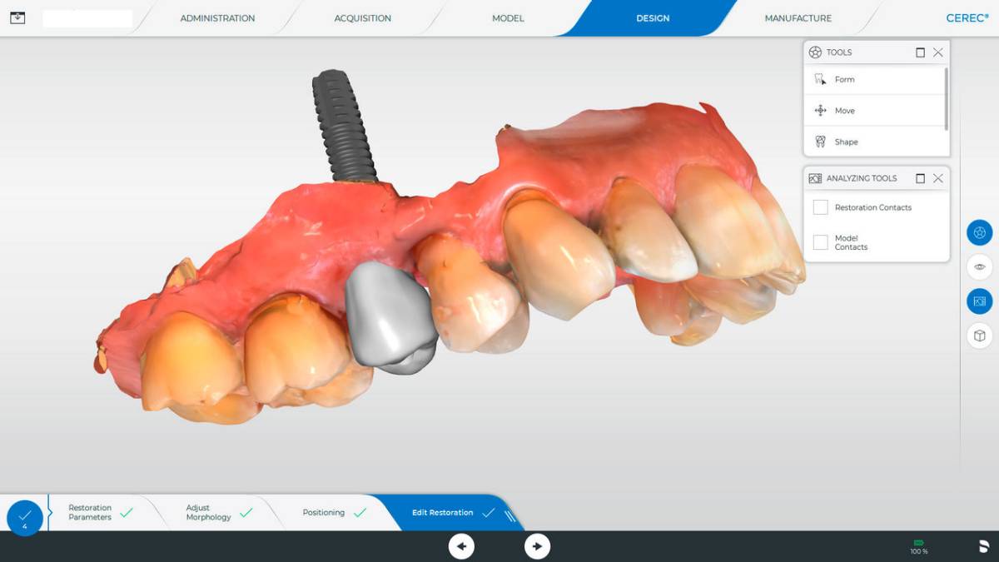Click the eye view options sidebar icon
Image resolution: width=999 pixels, height=562 pixels.
click(x=979, y=267)
